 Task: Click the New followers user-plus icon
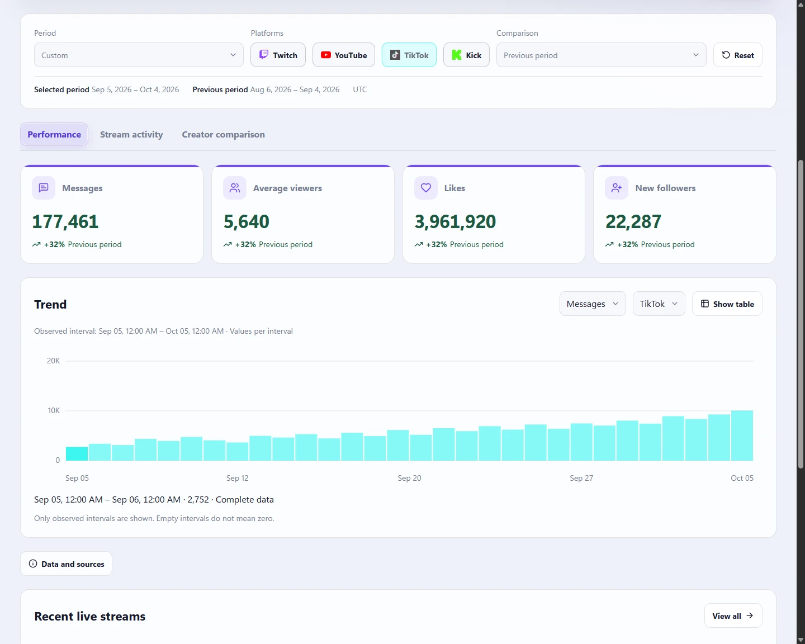[x=617, y=188]
